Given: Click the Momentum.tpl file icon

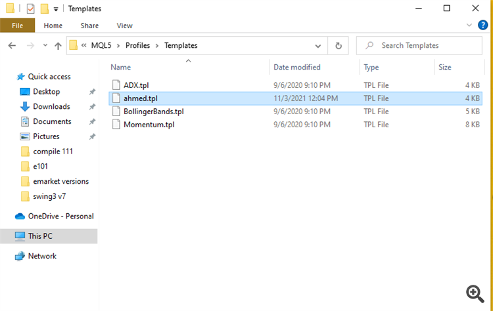Looking at the screenshot, I should point(116,125).
